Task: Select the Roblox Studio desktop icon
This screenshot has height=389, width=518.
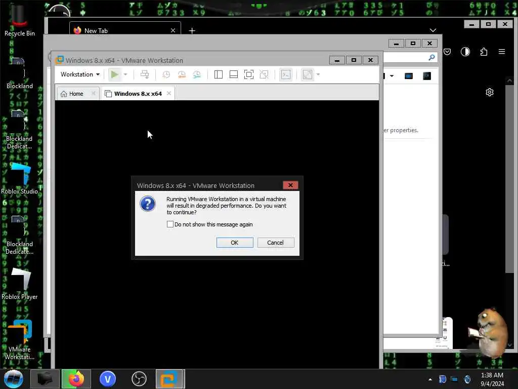Action: 20,179
